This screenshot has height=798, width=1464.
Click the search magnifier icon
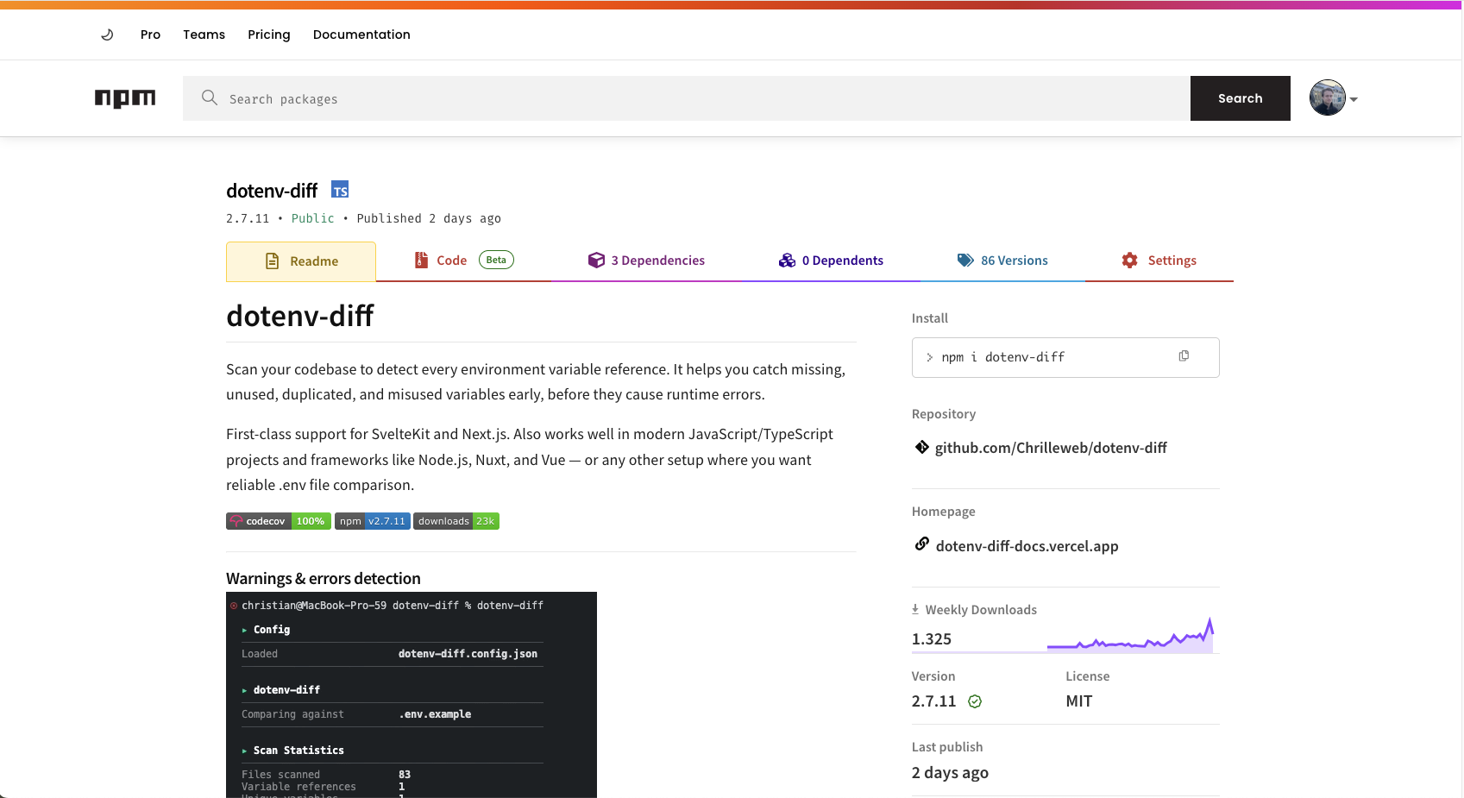[210, 97]
